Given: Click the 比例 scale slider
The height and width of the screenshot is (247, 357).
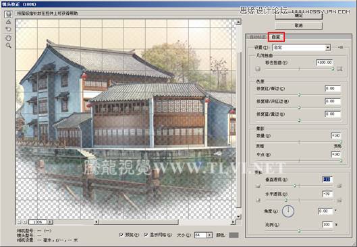Looking at the screenshot, I should point(299,231).
